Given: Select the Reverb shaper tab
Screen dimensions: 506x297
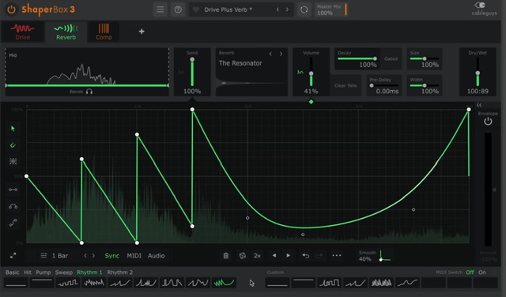Looking at the screenshot, I should pyautogui.click(x=66, y=32).
